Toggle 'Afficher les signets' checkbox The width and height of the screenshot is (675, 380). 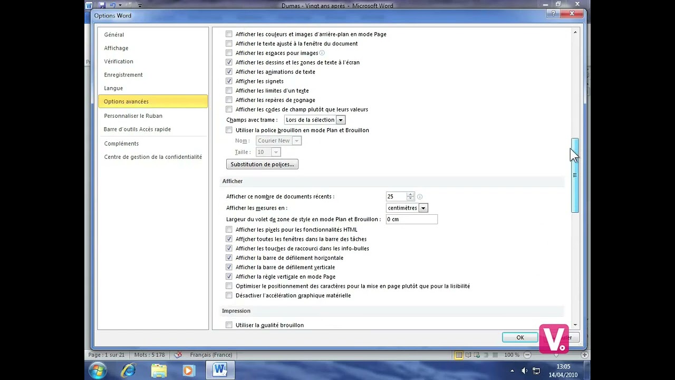[x=229, y=81]
